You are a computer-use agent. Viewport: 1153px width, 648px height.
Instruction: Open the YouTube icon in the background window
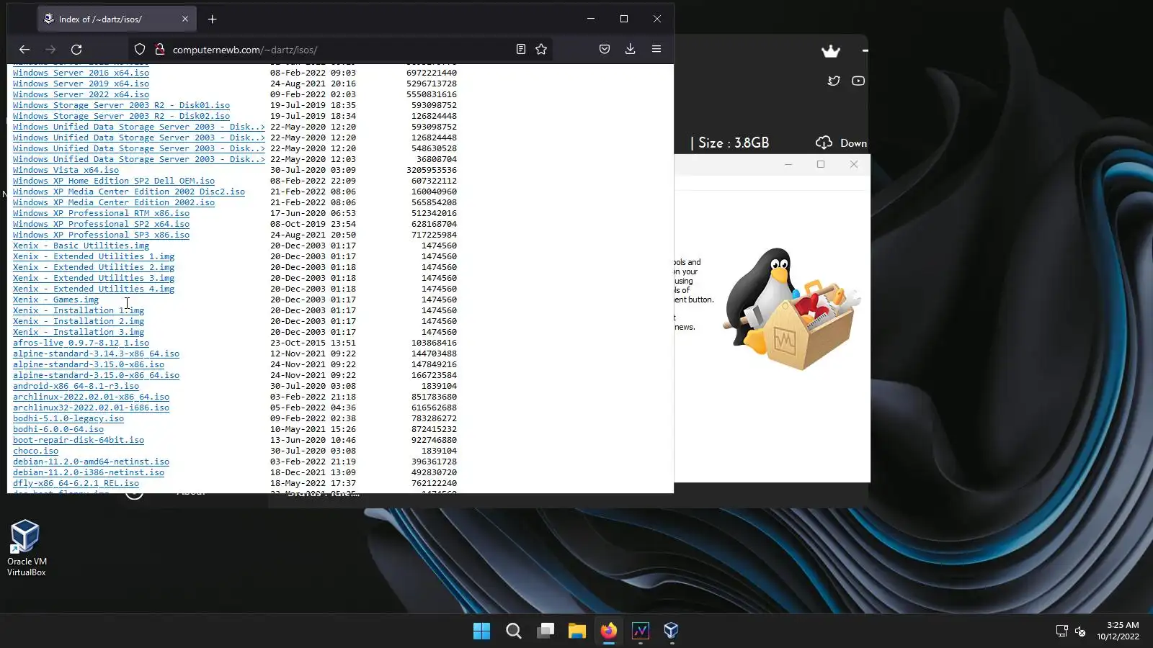[858, 81]
